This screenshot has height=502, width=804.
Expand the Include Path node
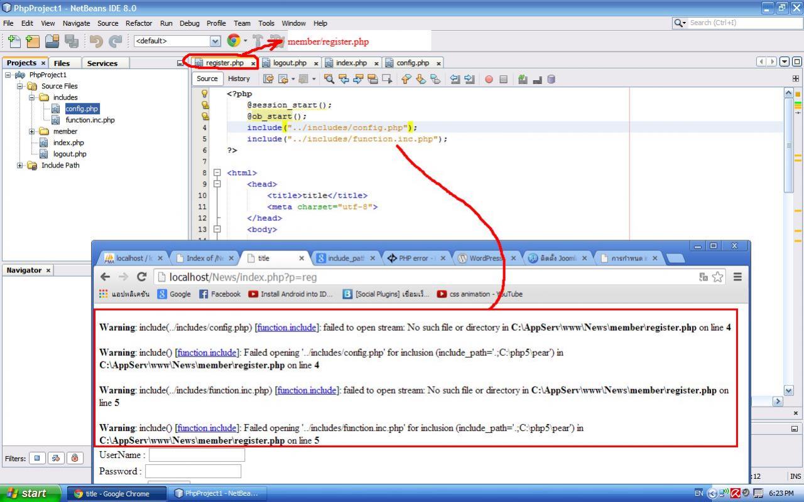pyautogui.click(x=20, y=165)
